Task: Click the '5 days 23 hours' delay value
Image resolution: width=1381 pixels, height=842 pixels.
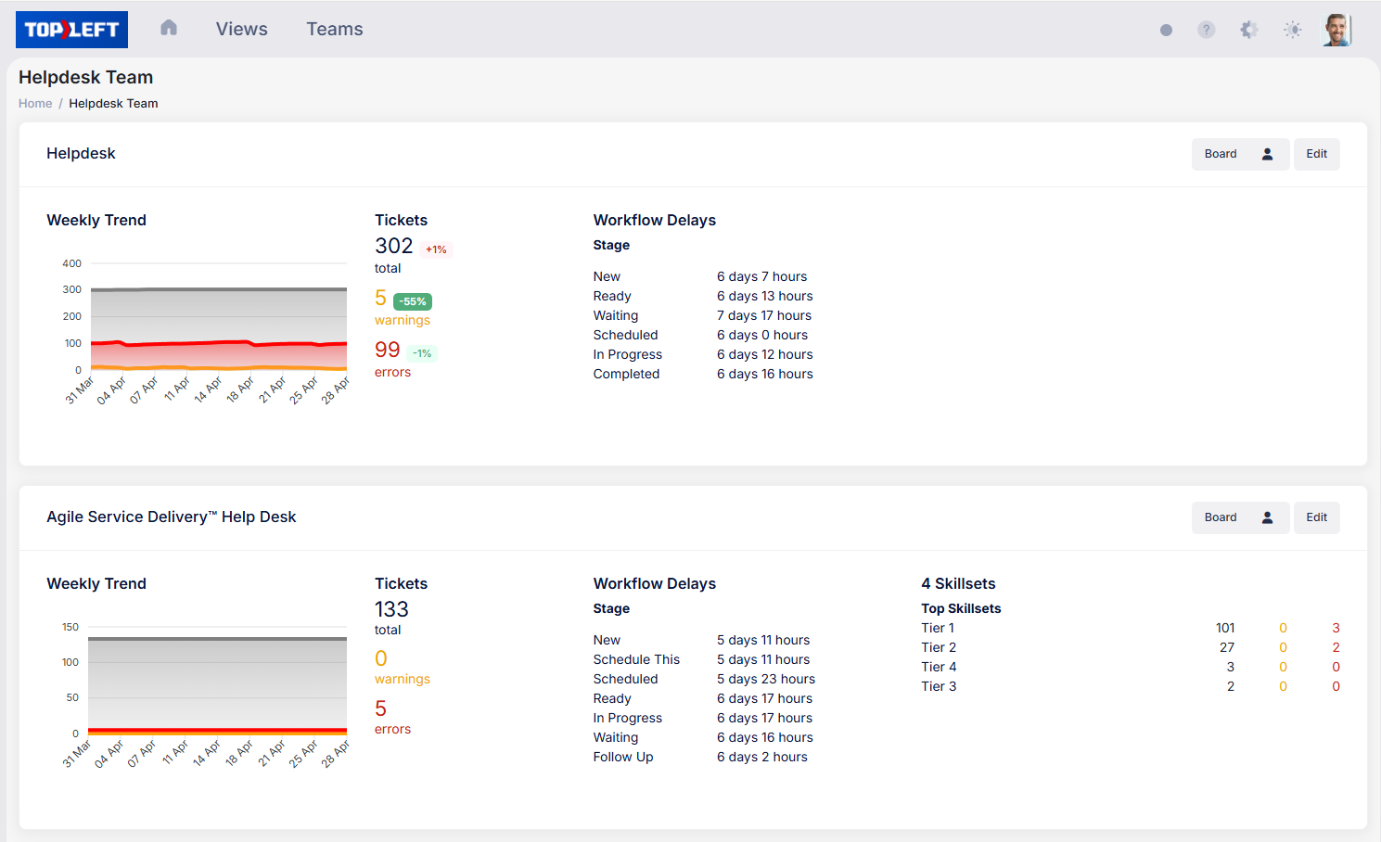Action: coord(766,679)
